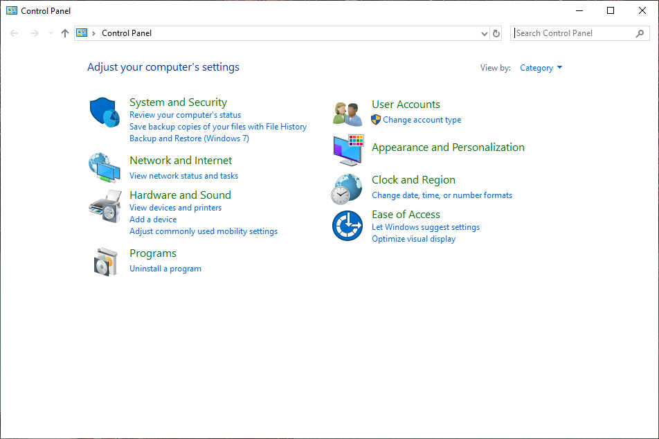Screen dimensions: 659x439
Task: Open Adjust commonly used mobility settings
Action: 204,231
